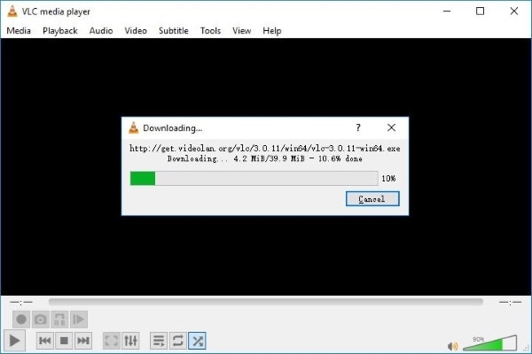Click the VLC cone icon in title bar
This screenshot has width=532, height=354.
(x=12, y=12)
